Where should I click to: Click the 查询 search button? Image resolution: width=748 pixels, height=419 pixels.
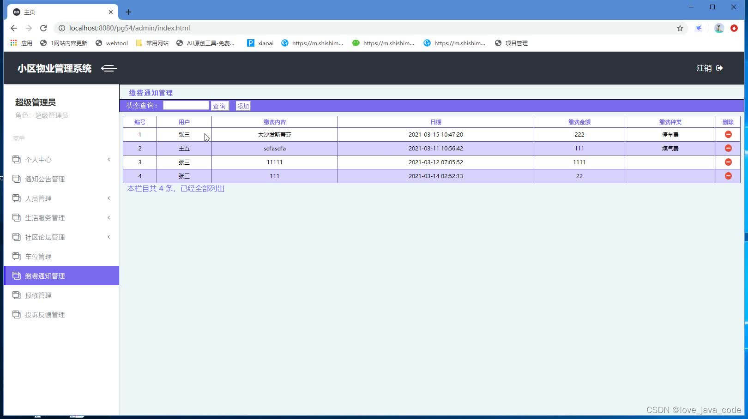[220, 106]
